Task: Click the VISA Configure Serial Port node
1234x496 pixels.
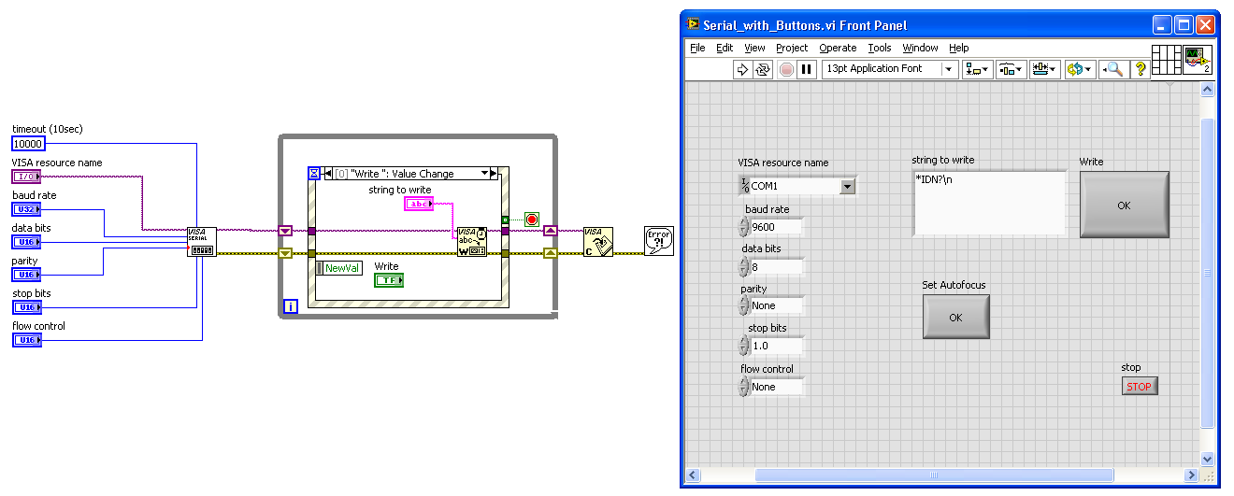Action: tap(202, 241)
